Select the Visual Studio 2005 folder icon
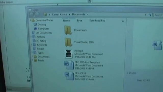This screenshot has width=163, height=92. (x=68, y=42)
